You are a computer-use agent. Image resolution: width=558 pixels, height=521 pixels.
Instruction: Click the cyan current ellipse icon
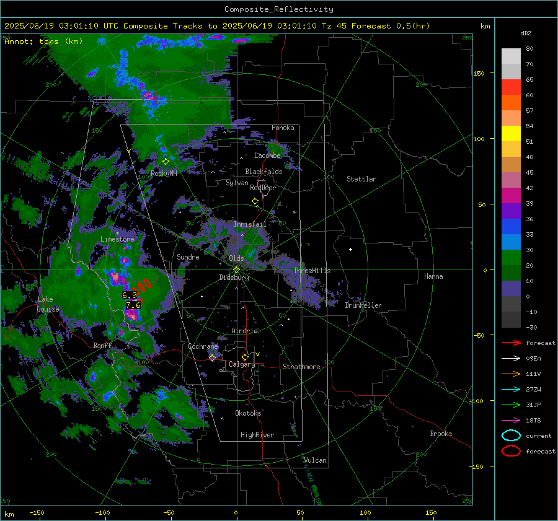pos(511,436)
